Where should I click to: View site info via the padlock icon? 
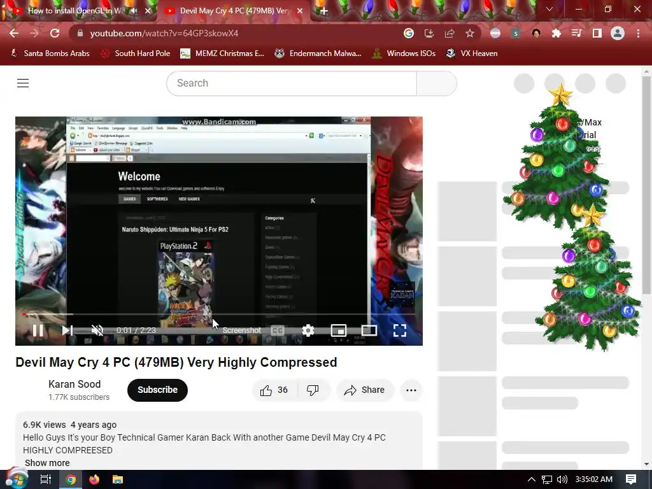point(80,33)
